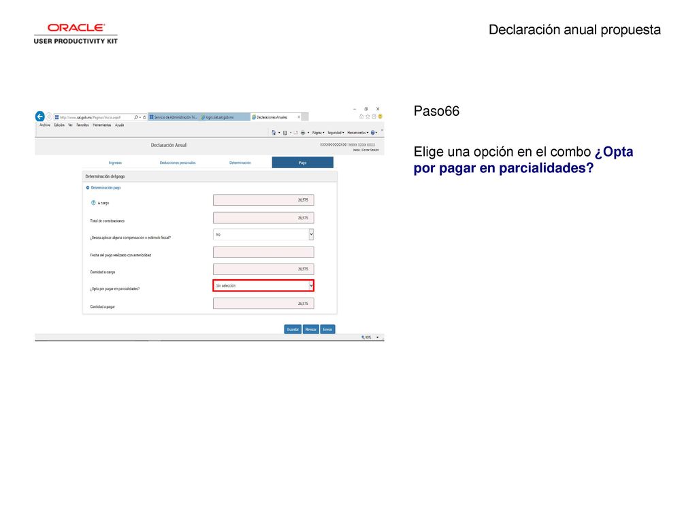The width and height of the screenshot is (697, 523).
Task: Collapse the Determinación pago section
Action: 88,188
